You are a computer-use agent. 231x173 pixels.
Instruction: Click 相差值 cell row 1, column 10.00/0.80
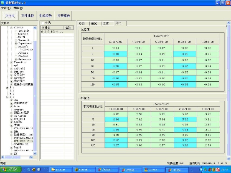pyautogui.click(x=116, y=114)
